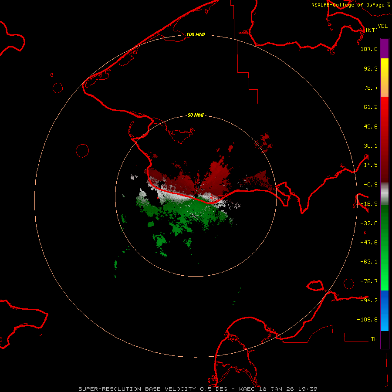Click the 61.2 legend value
This screenshot has height=392, width=392.
[371, 107]
